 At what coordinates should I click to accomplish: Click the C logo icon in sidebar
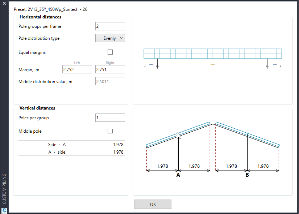4,210
